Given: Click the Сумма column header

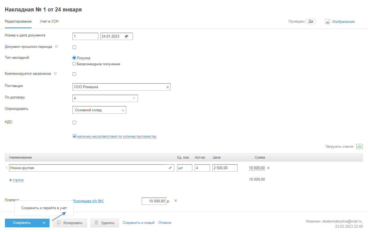Looking at the screenshot, I should (260, 157).
